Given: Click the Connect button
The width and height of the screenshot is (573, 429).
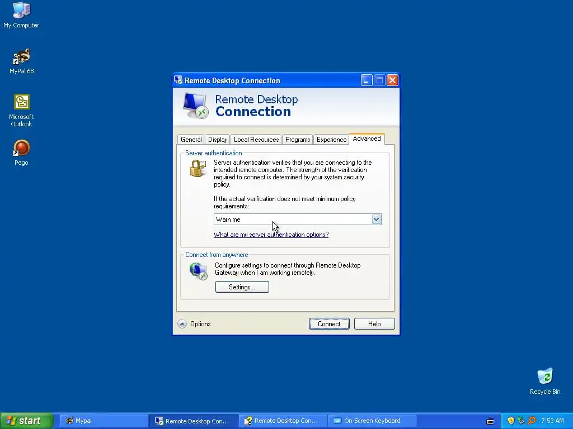Looking at the screenshot, I should [x=329, y=323].
